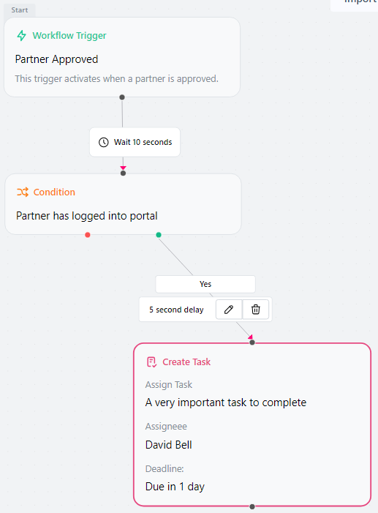Click the red No output connector dot
Screen dimensions: 378x513
click(87, 235)
